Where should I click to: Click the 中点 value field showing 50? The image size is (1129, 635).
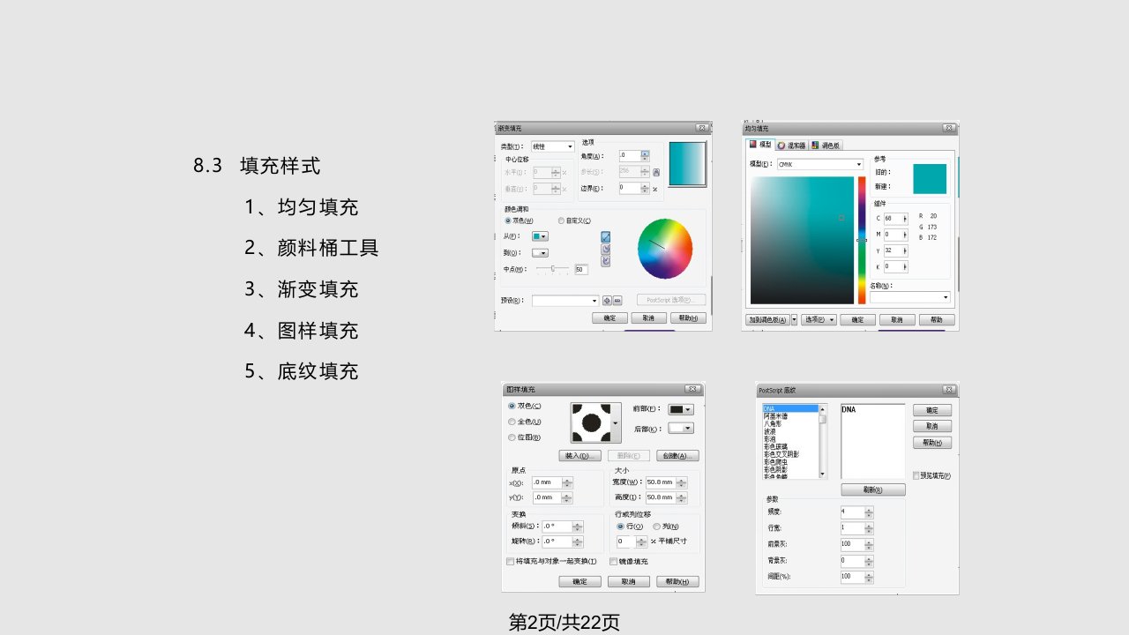[x=581, y=269]
